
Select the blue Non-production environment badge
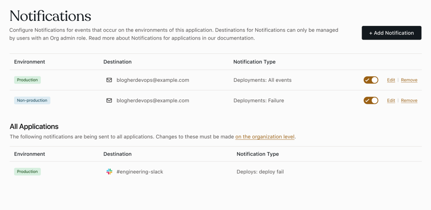32,101
